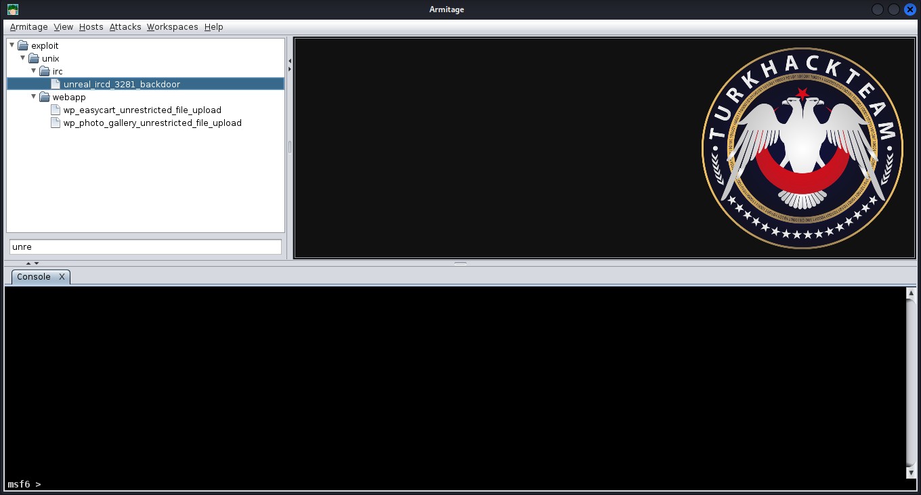The image size is (921, 495).
Task: Click the exploit folder icon
Action: (x=23, y=45)
